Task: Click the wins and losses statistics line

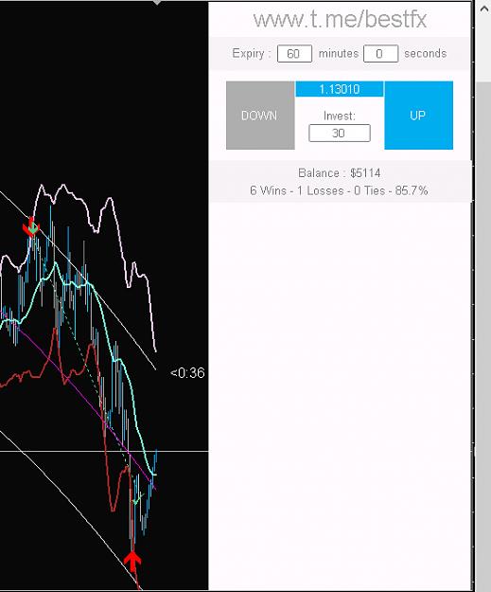Action: click(x=339, y=190)
